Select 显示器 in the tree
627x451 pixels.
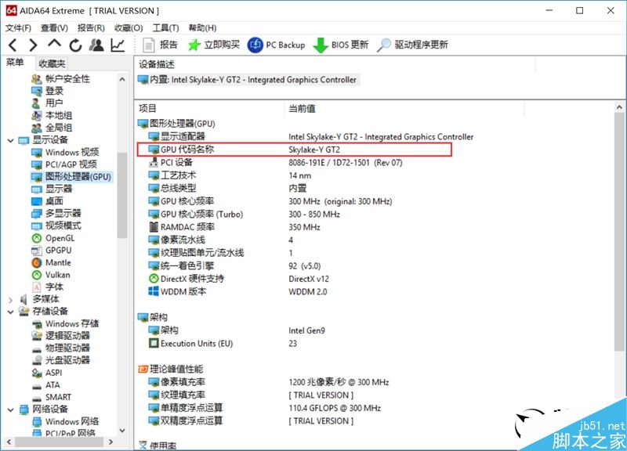(52, 189)
